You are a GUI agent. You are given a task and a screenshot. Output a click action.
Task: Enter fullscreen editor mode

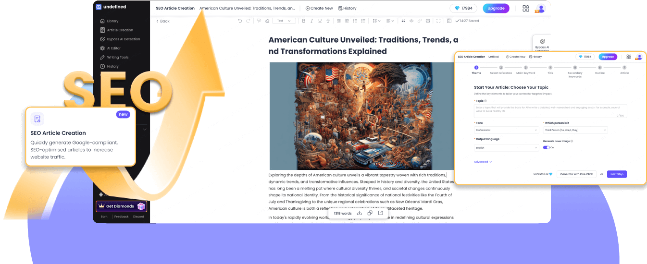pos(438,21)
